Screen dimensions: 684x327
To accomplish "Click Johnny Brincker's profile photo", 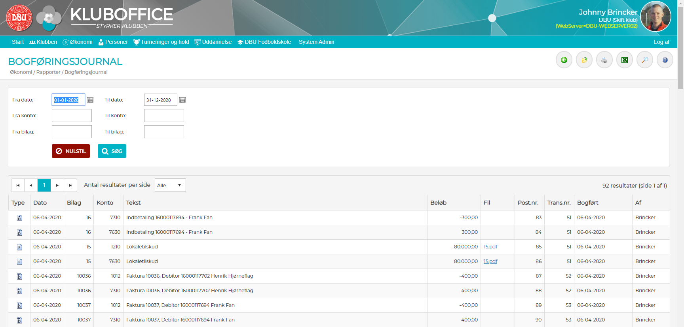I will click(655, 17).
